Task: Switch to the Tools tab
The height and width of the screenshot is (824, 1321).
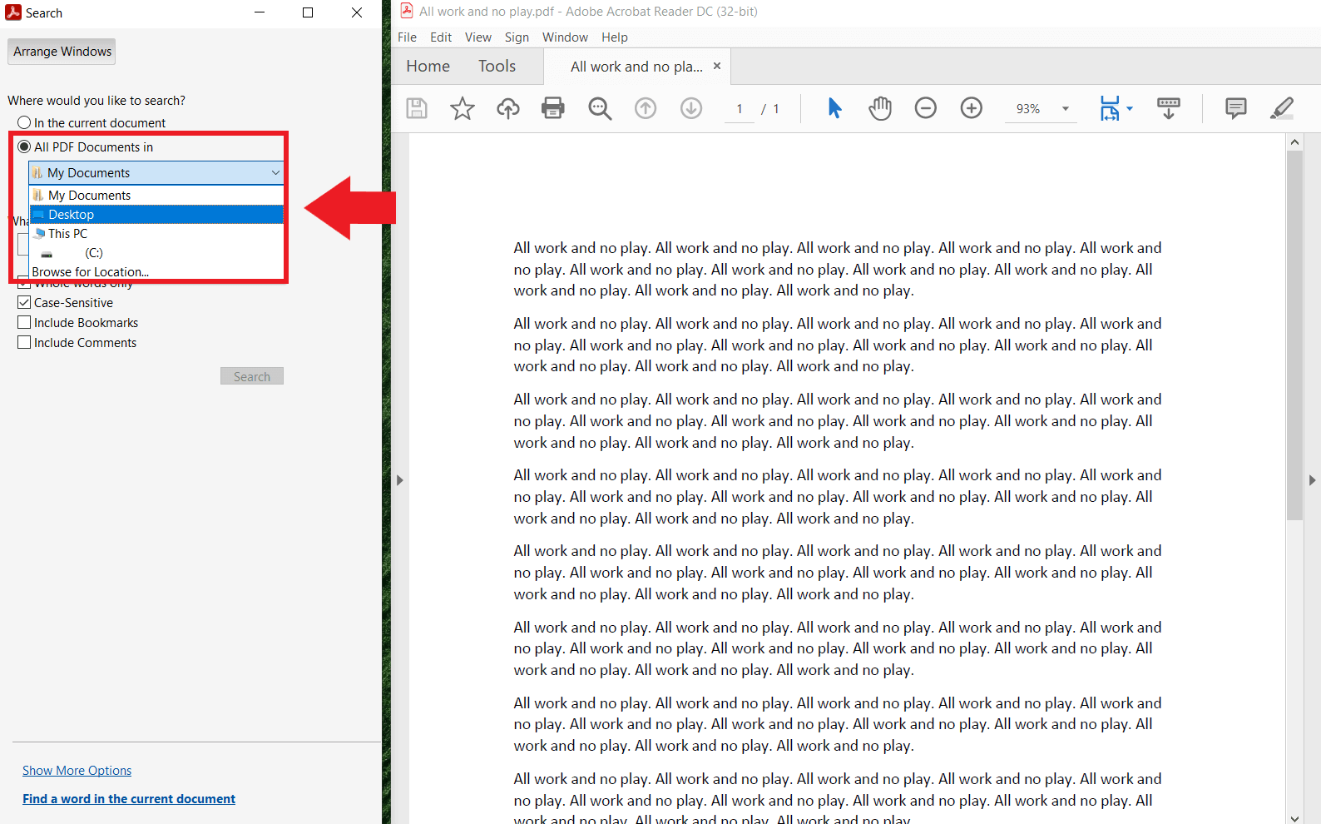Action: tap(497, 67)
